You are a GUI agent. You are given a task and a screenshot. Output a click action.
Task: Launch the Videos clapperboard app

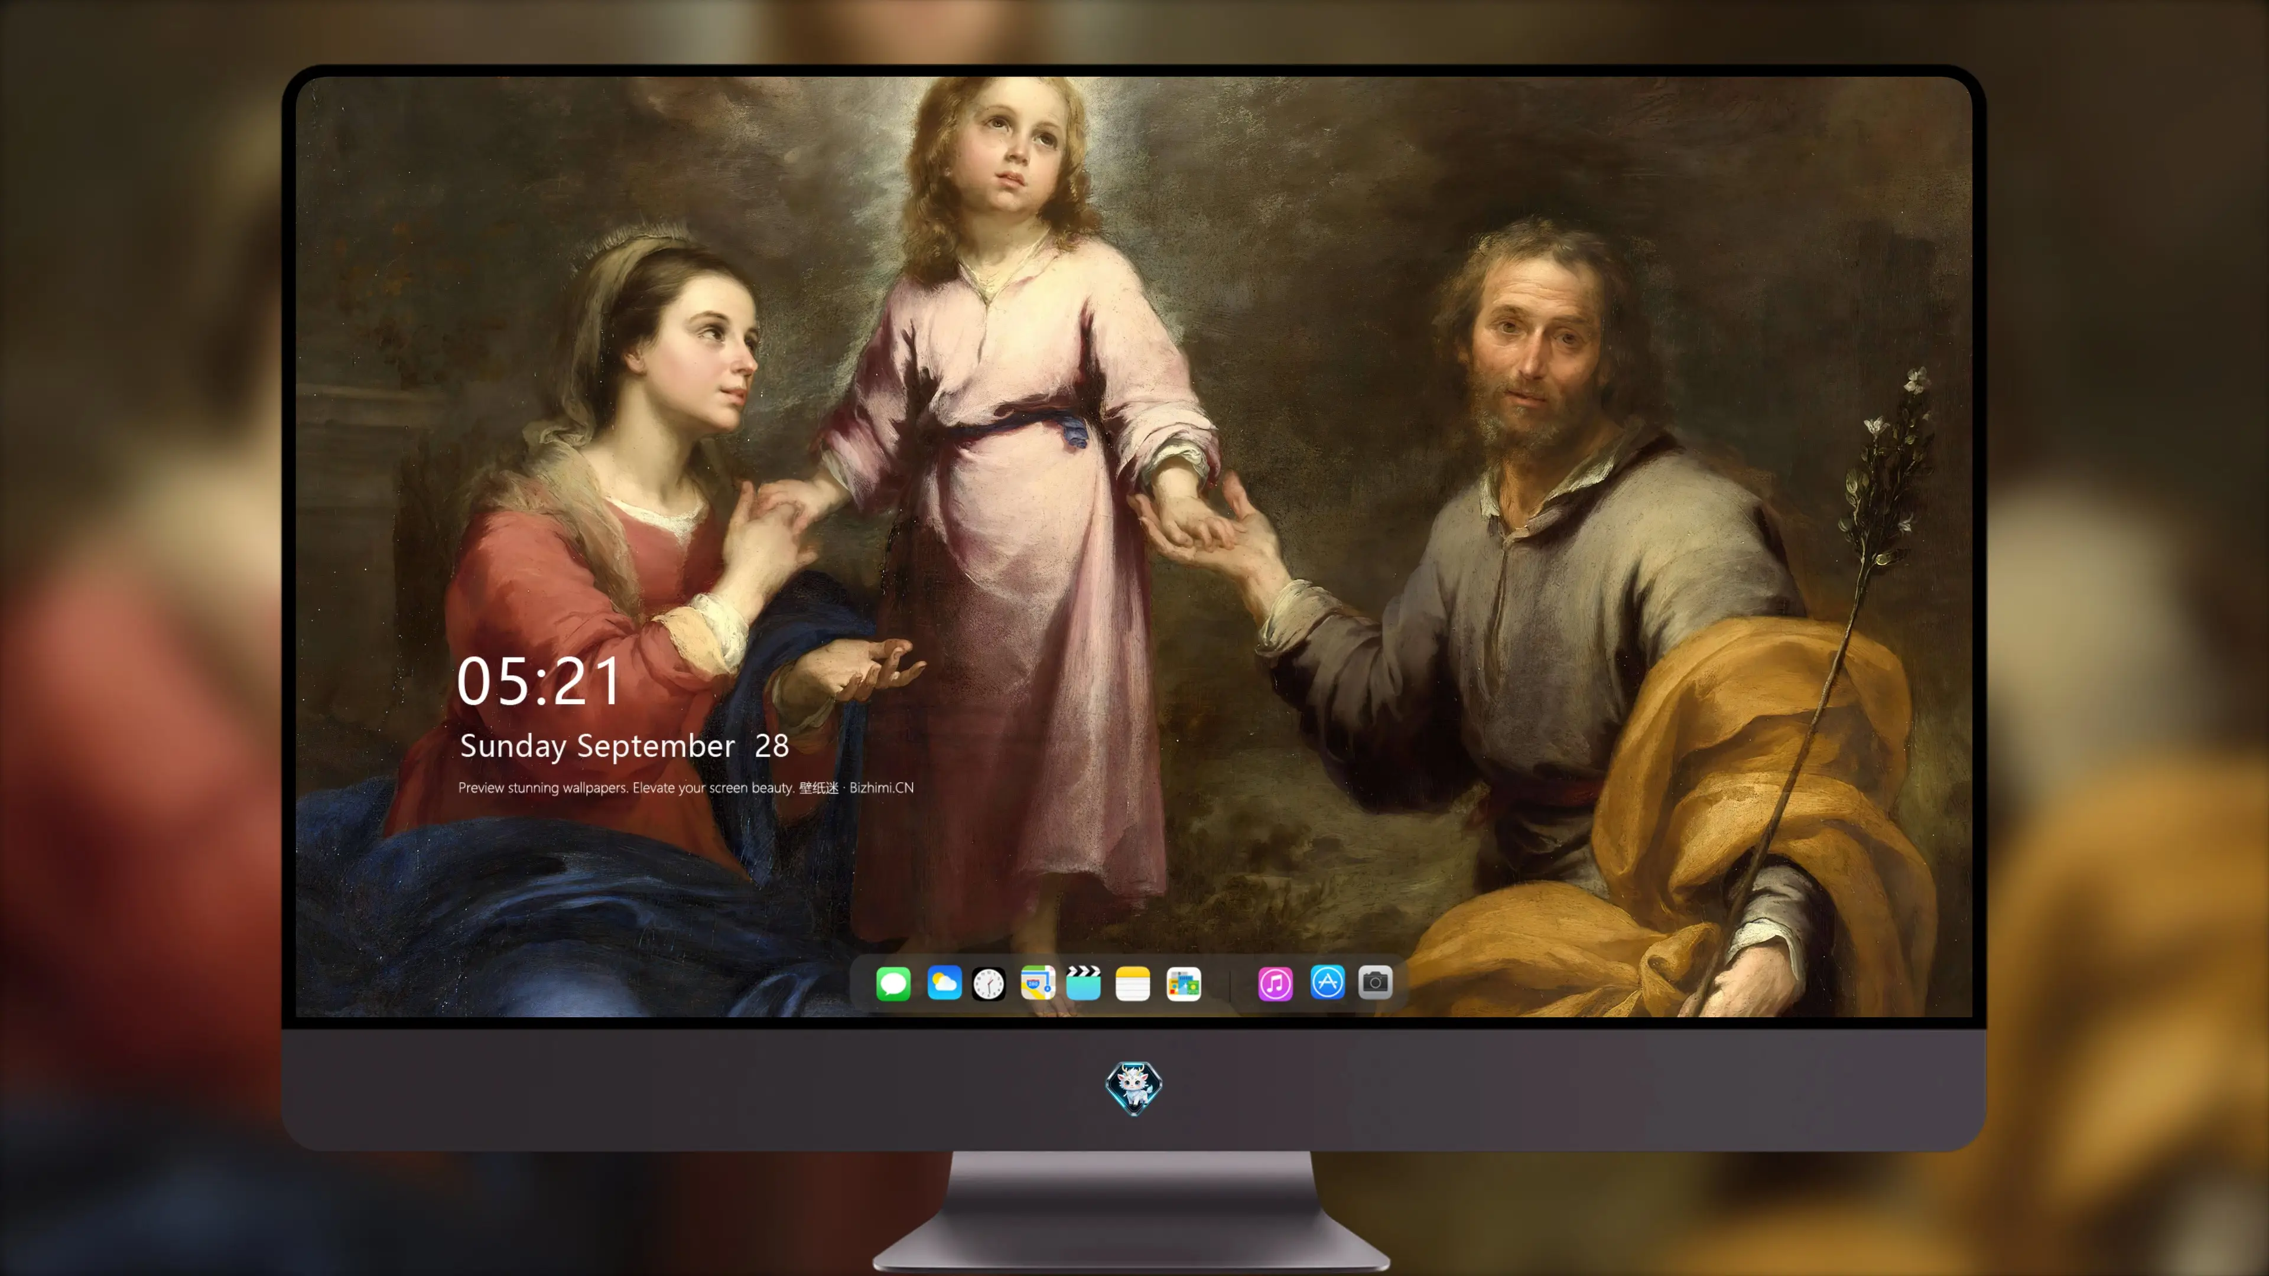click(1084, 983)
